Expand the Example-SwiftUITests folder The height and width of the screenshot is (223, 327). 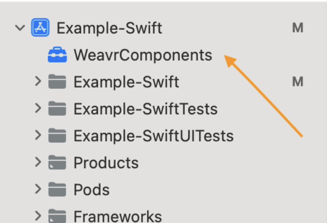coord(38,135)
